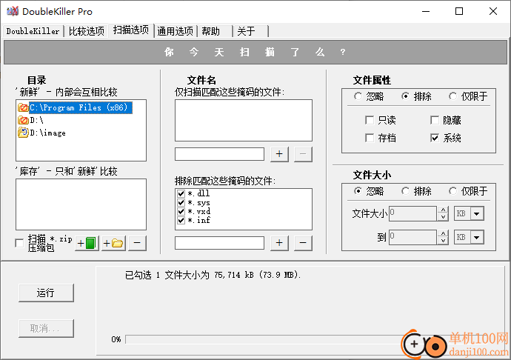
Task: Click the 文件大小 number field
Action: 413,214
